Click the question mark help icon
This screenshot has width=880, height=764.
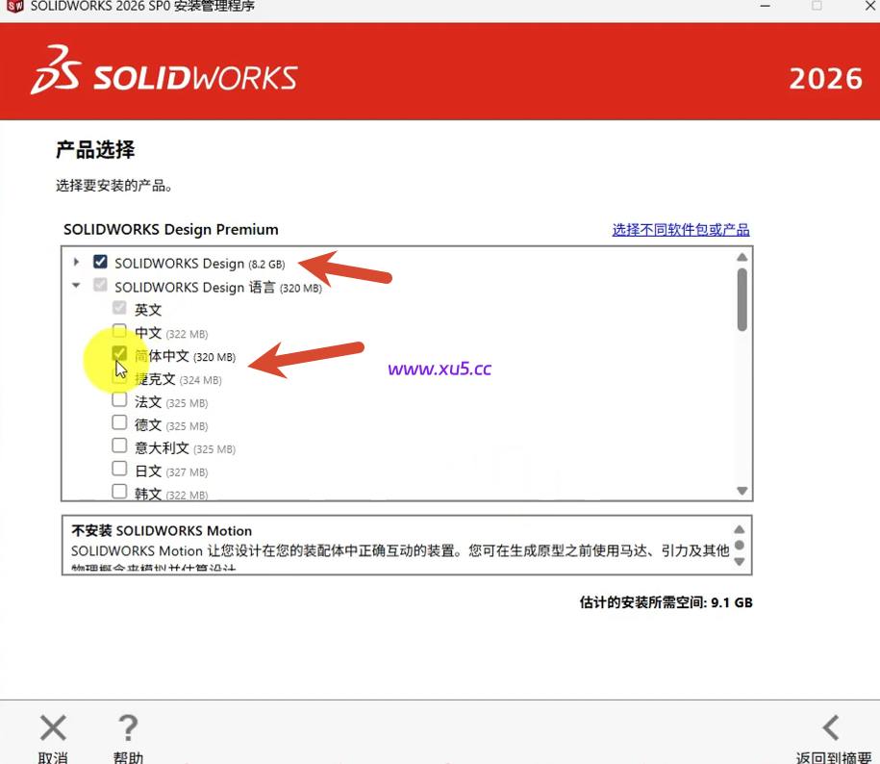pyautogui.click(x=128, y=726)
